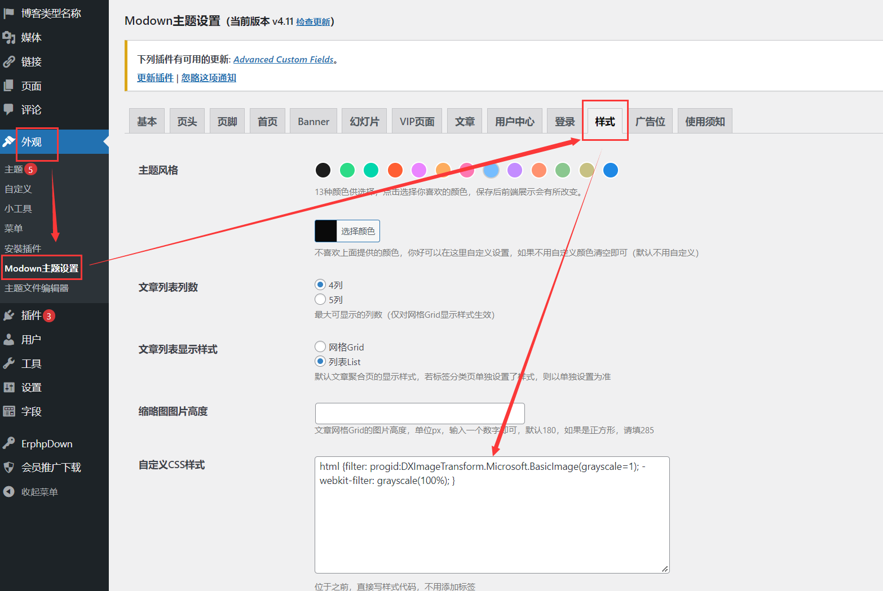Viewport: 883px width, 591px height.
Task: Select the 5列 radio button
Action: tap(320, 299)
